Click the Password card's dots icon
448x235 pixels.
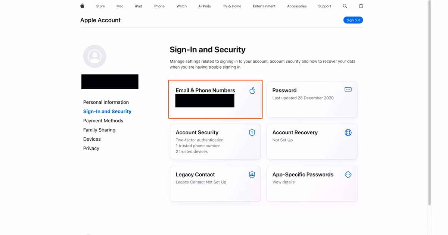pyautogui.click(x=348, y=90)
